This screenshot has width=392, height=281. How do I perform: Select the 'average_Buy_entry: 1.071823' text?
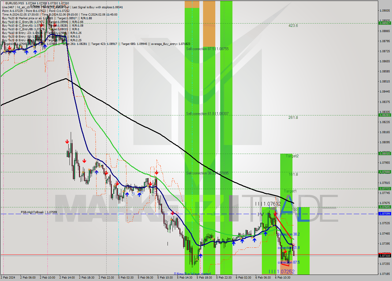[x=170, y=44]
